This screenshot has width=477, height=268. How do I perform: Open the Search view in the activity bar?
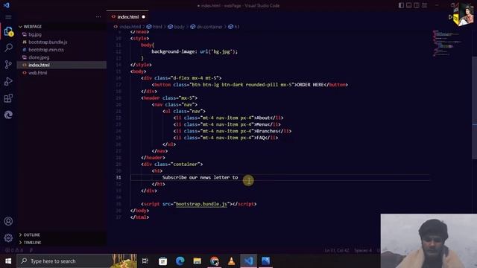tap(8, 48)
